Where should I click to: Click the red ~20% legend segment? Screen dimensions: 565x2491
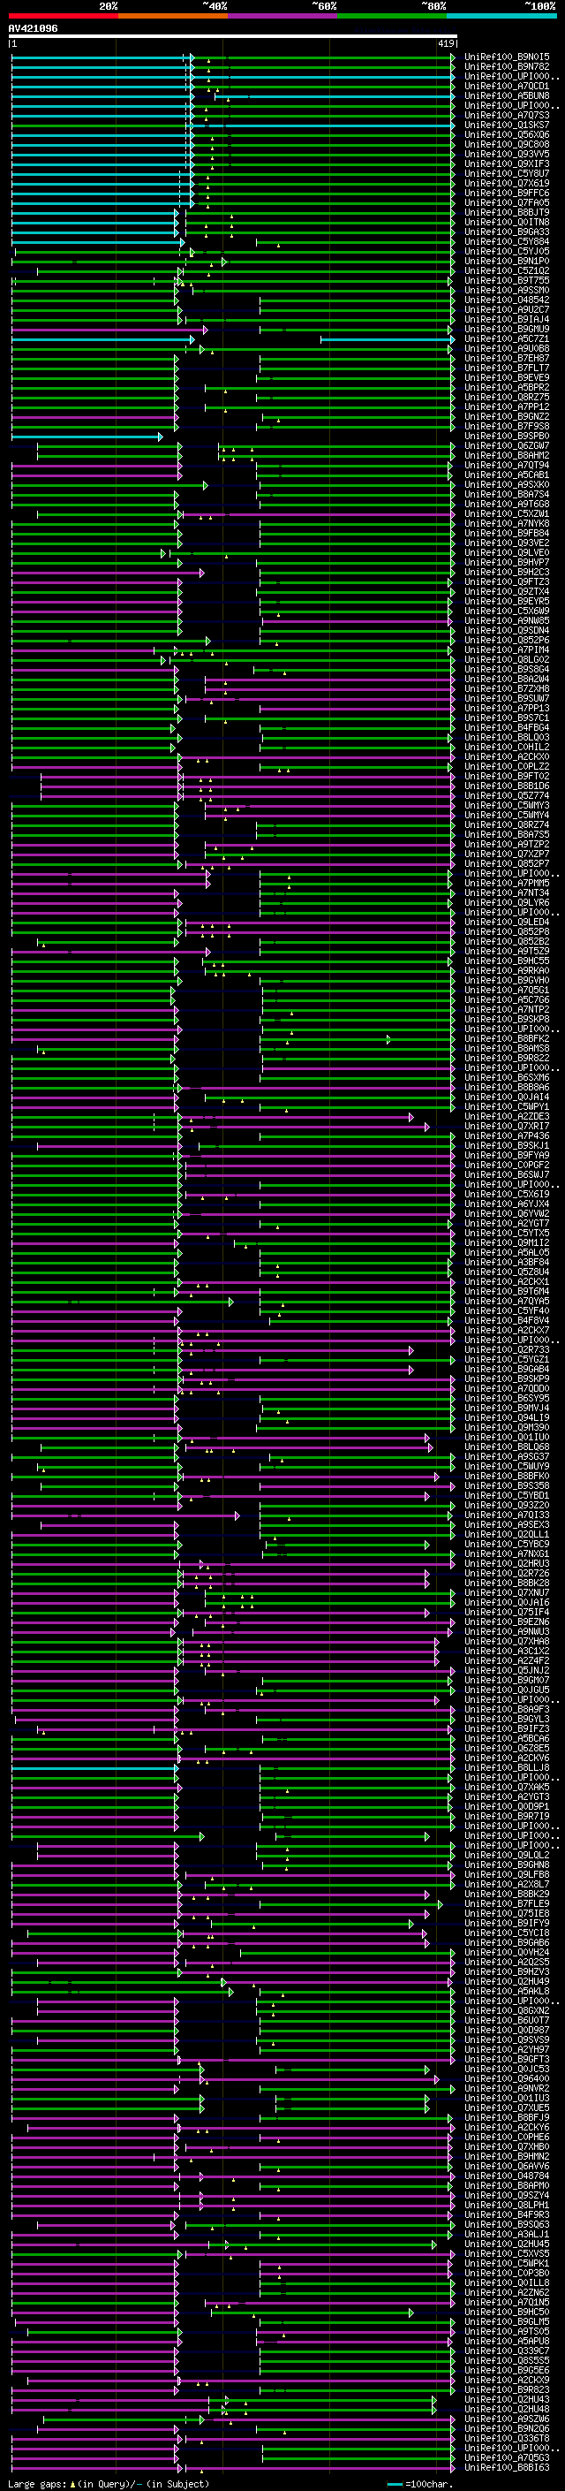63,17
